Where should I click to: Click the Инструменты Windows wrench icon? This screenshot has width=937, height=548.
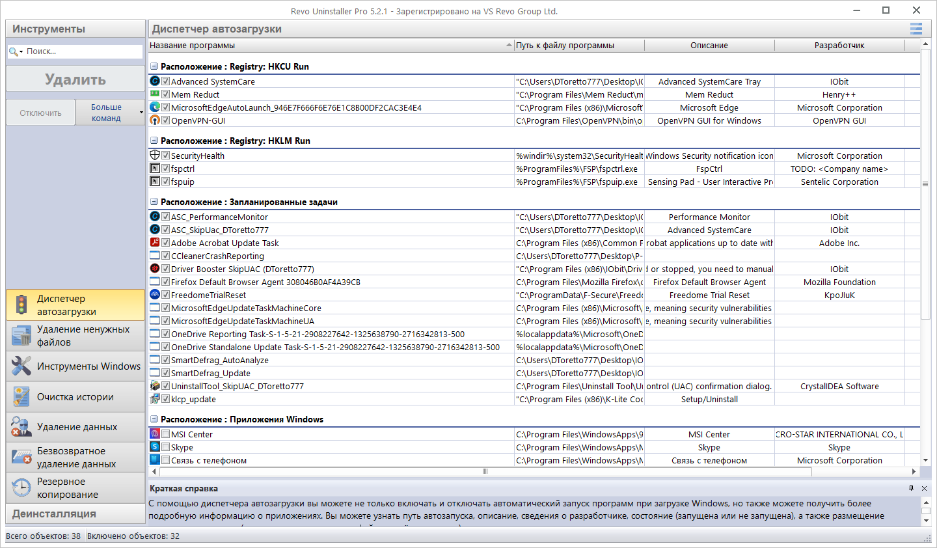point(21,366)
